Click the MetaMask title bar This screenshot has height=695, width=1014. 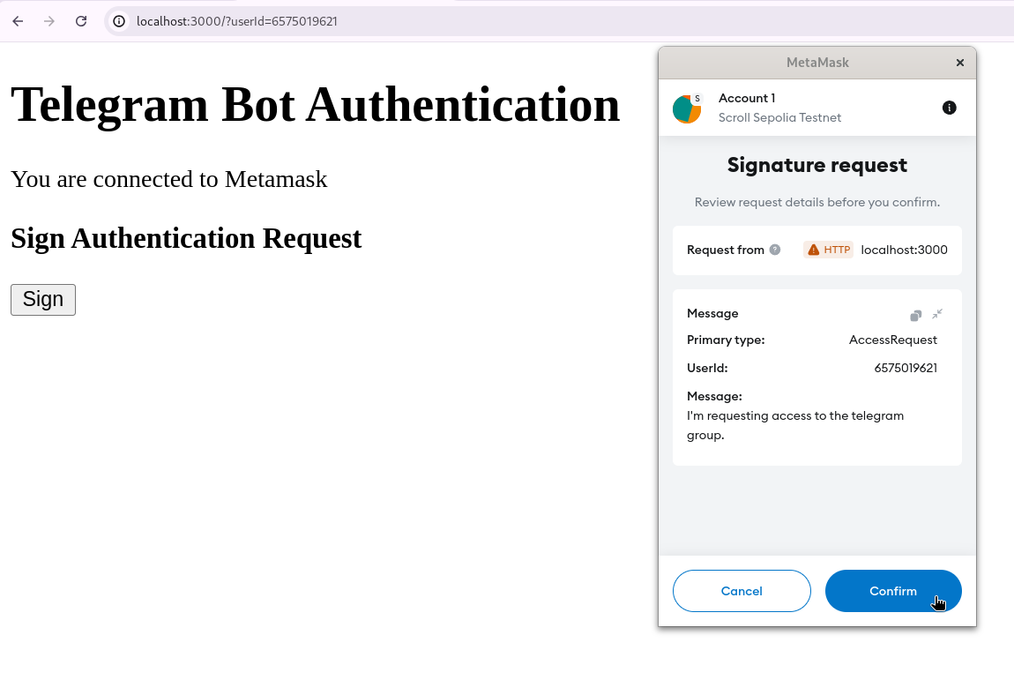816,63
